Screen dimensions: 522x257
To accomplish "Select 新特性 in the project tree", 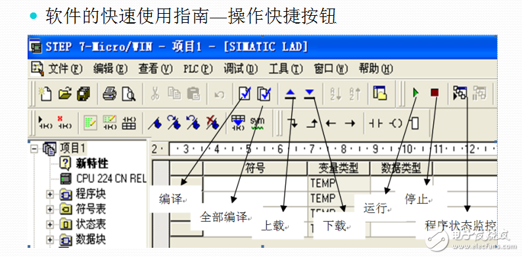I will (91, 163).
